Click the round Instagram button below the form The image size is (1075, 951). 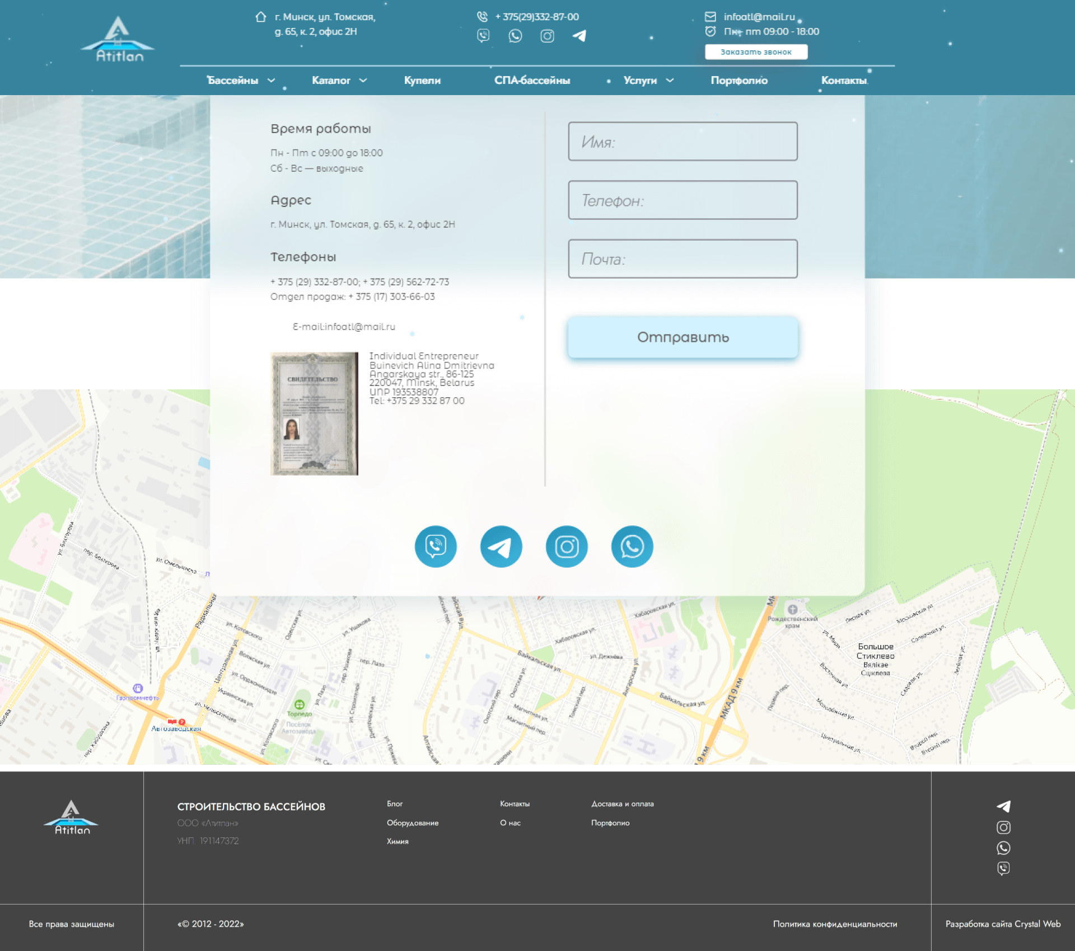(567, 547)
